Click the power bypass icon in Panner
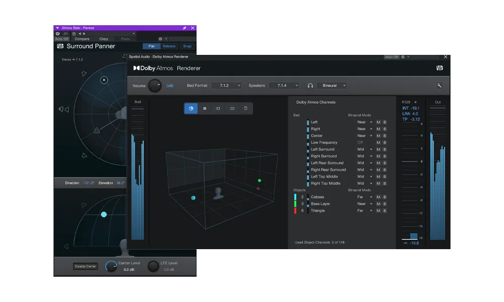This screenshot has height=302, width=504. pos(58,34)
